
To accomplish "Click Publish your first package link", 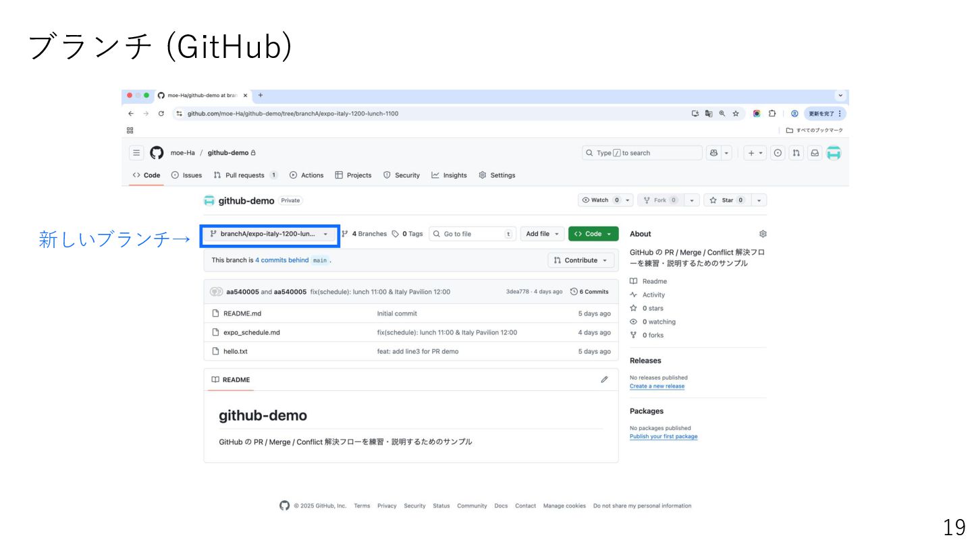I will [x=664, y=437].
